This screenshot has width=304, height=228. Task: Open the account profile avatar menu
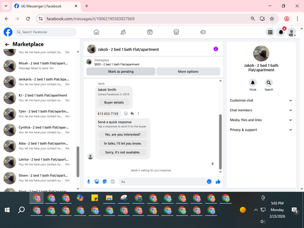point(291,32)
